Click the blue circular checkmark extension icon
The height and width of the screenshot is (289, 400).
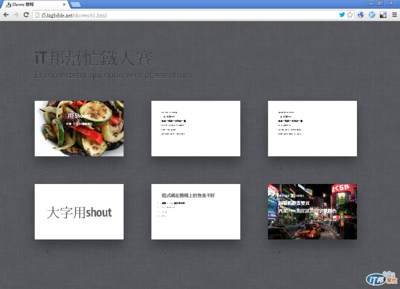tap(372, 15)
